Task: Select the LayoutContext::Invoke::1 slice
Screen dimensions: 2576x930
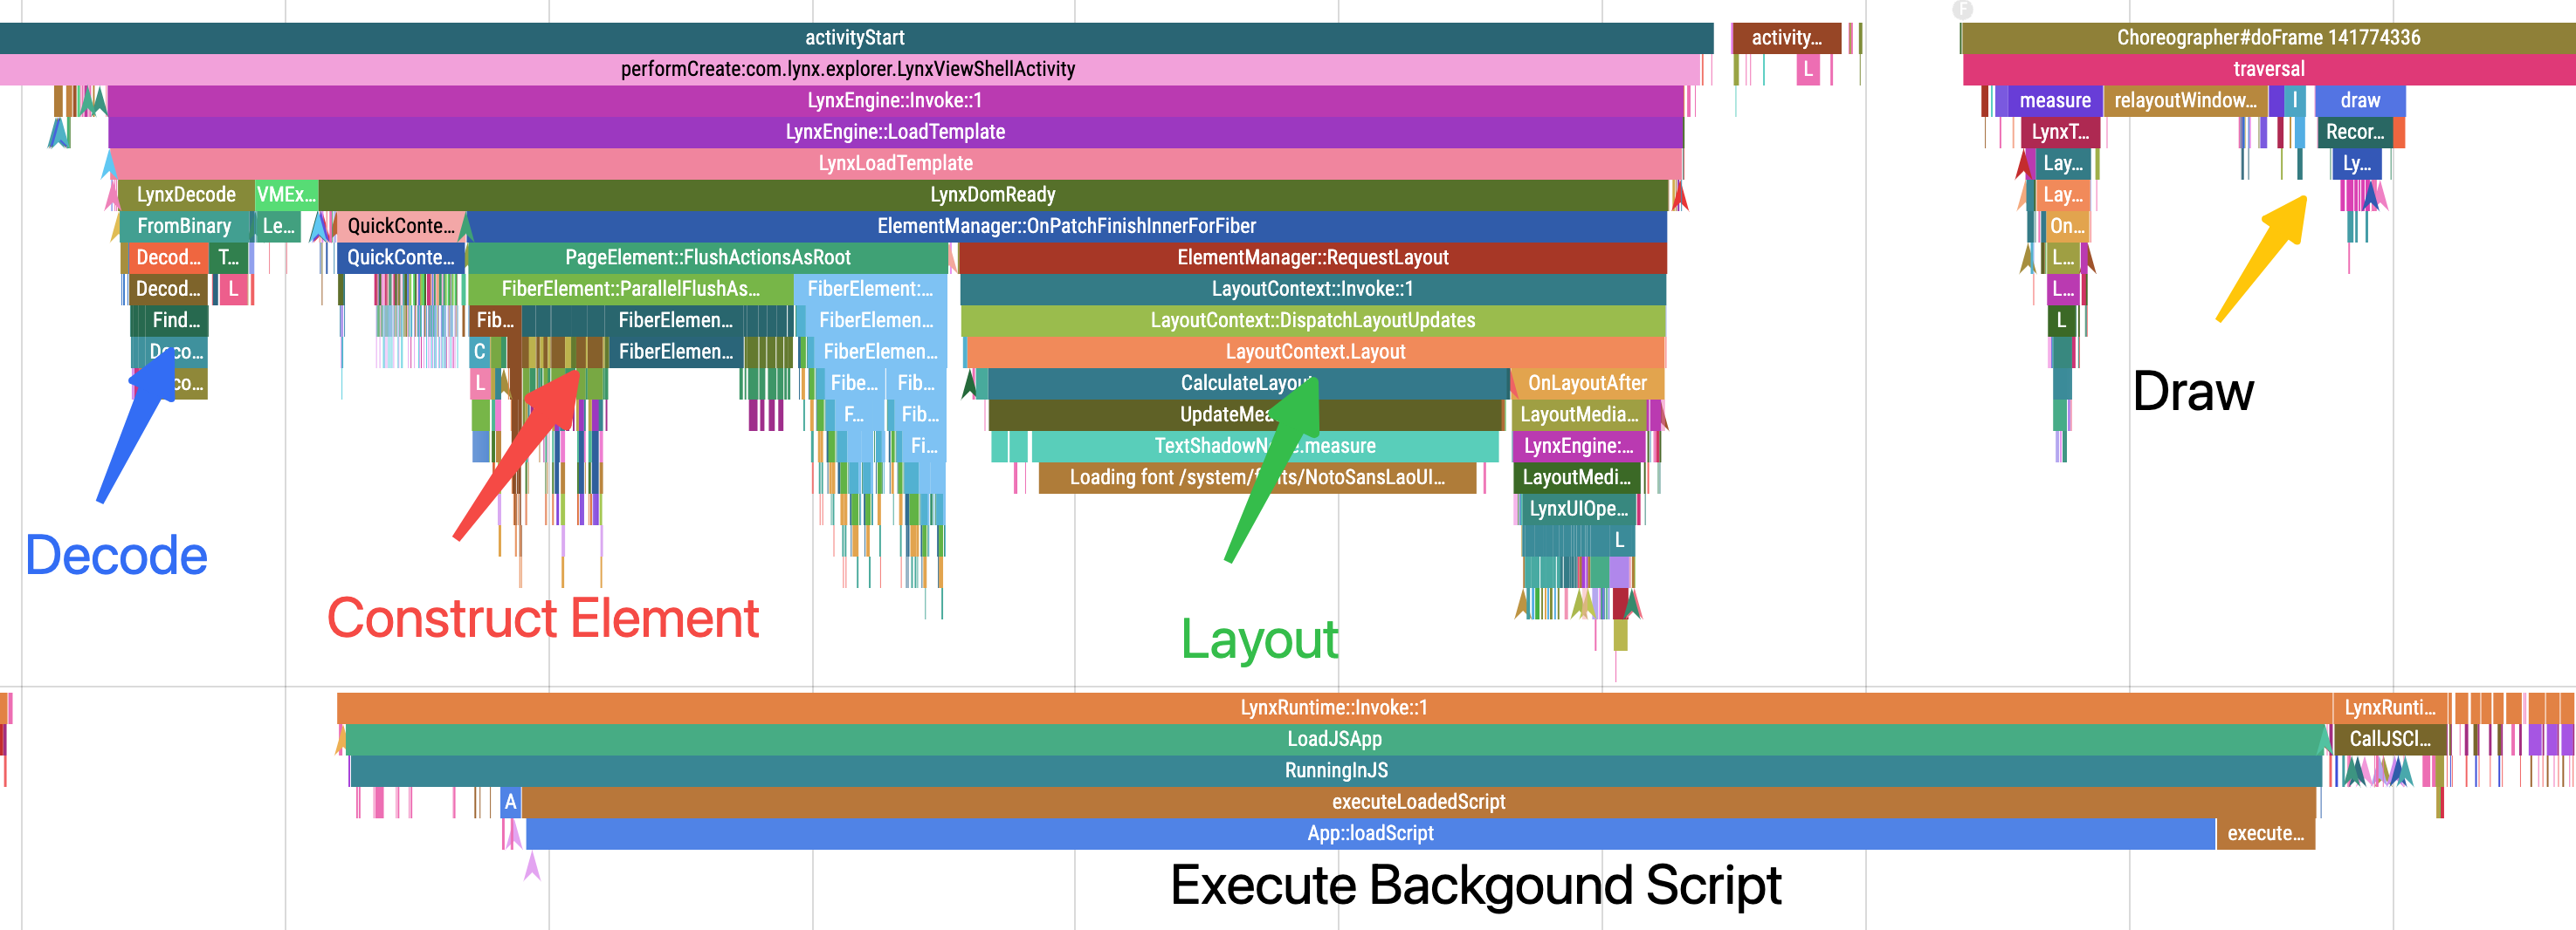Action: [1313, 289]
